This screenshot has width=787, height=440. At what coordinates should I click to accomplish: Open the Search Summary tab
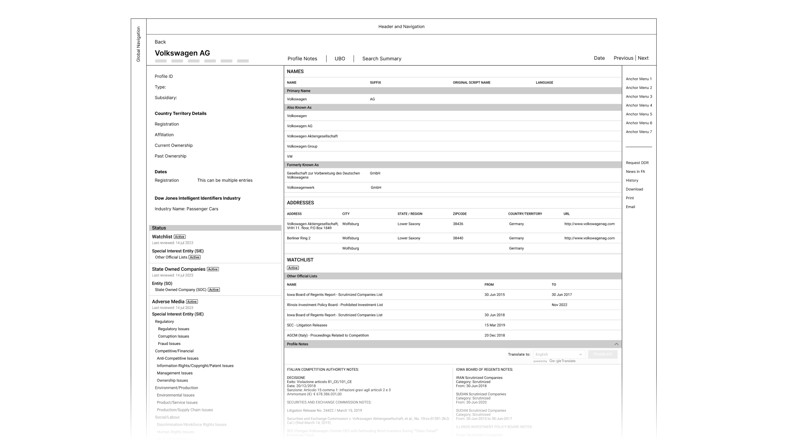382,59
